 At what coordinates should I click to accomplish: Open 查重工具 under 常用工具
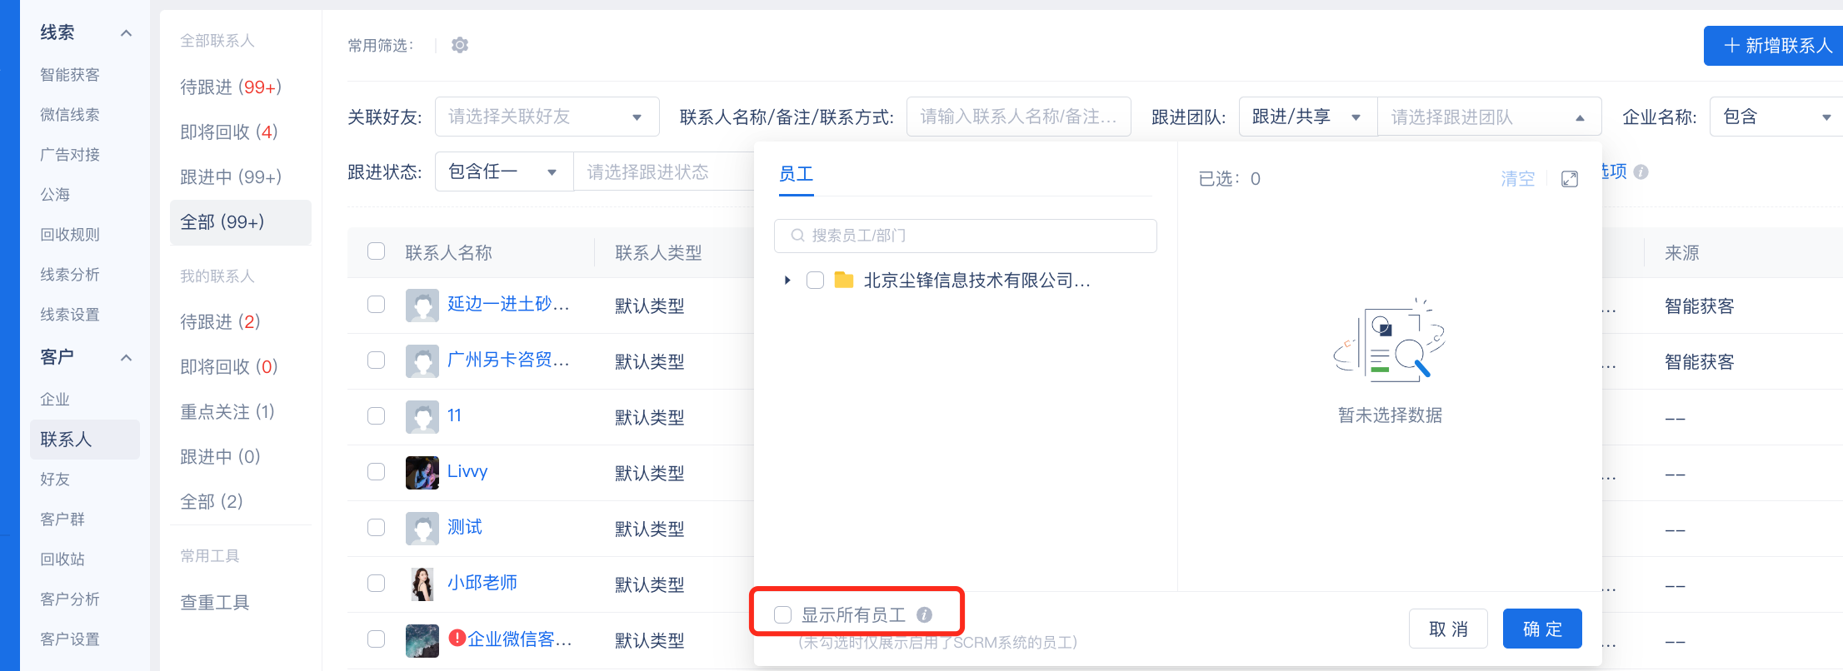click(215, 602)
